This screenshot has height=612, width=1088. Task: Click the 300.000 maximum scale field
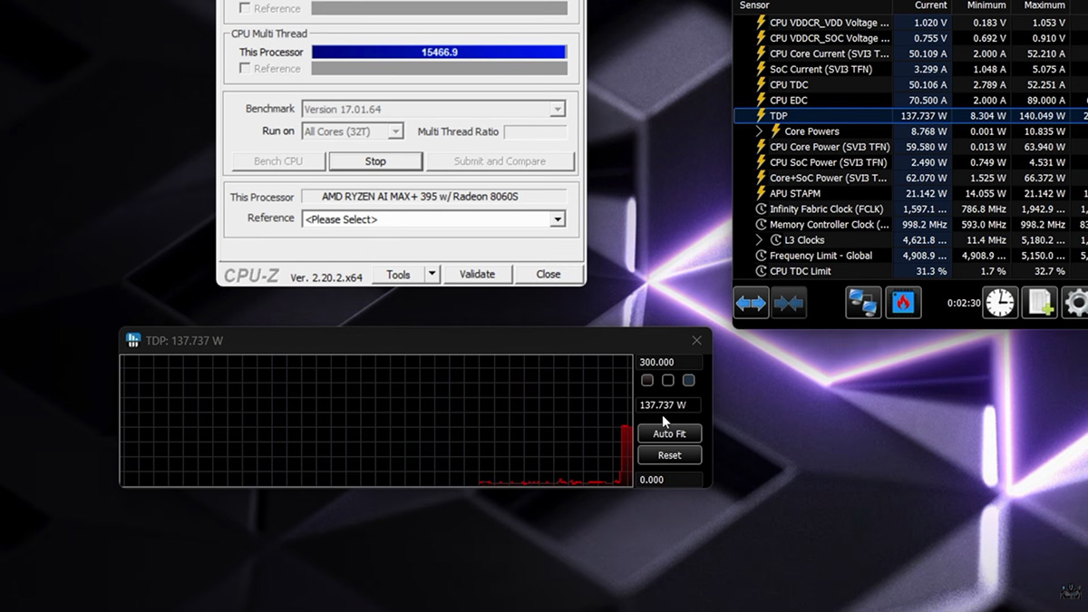pyautogui.click(x=670, y=362)
